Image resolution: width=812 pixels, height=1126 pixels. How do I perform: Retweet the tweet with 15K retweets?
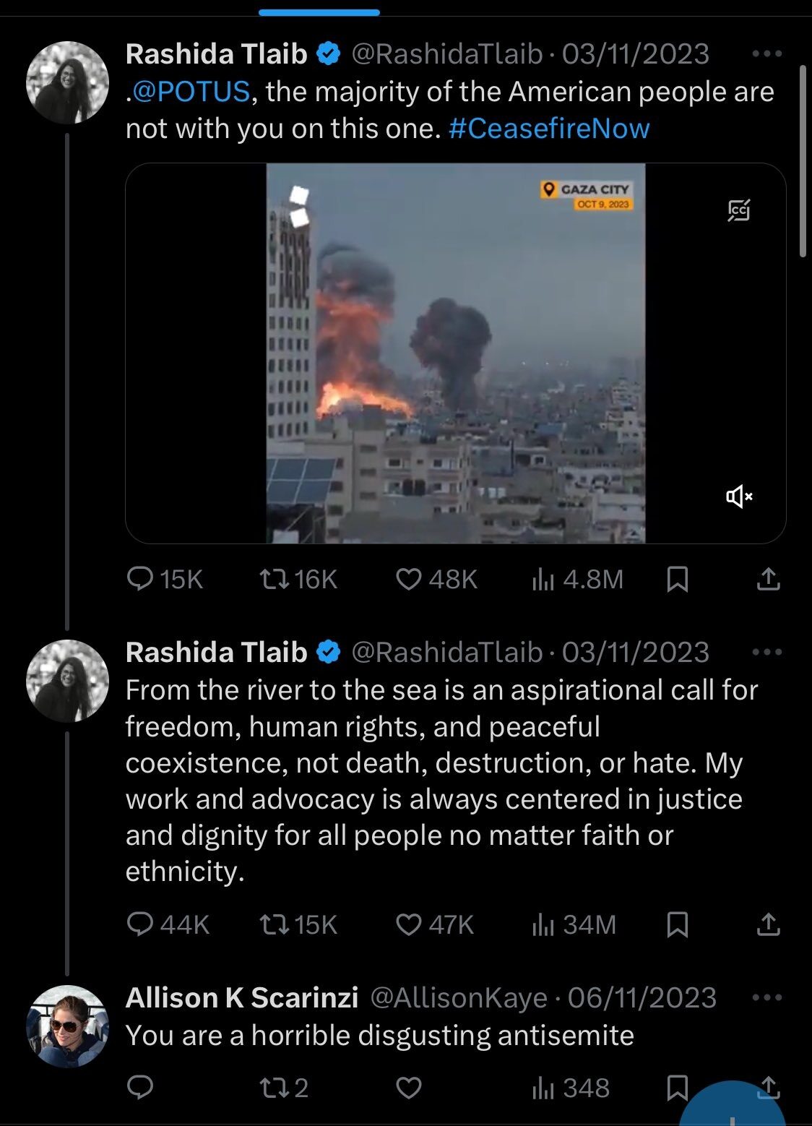click(x=275, y=924)
